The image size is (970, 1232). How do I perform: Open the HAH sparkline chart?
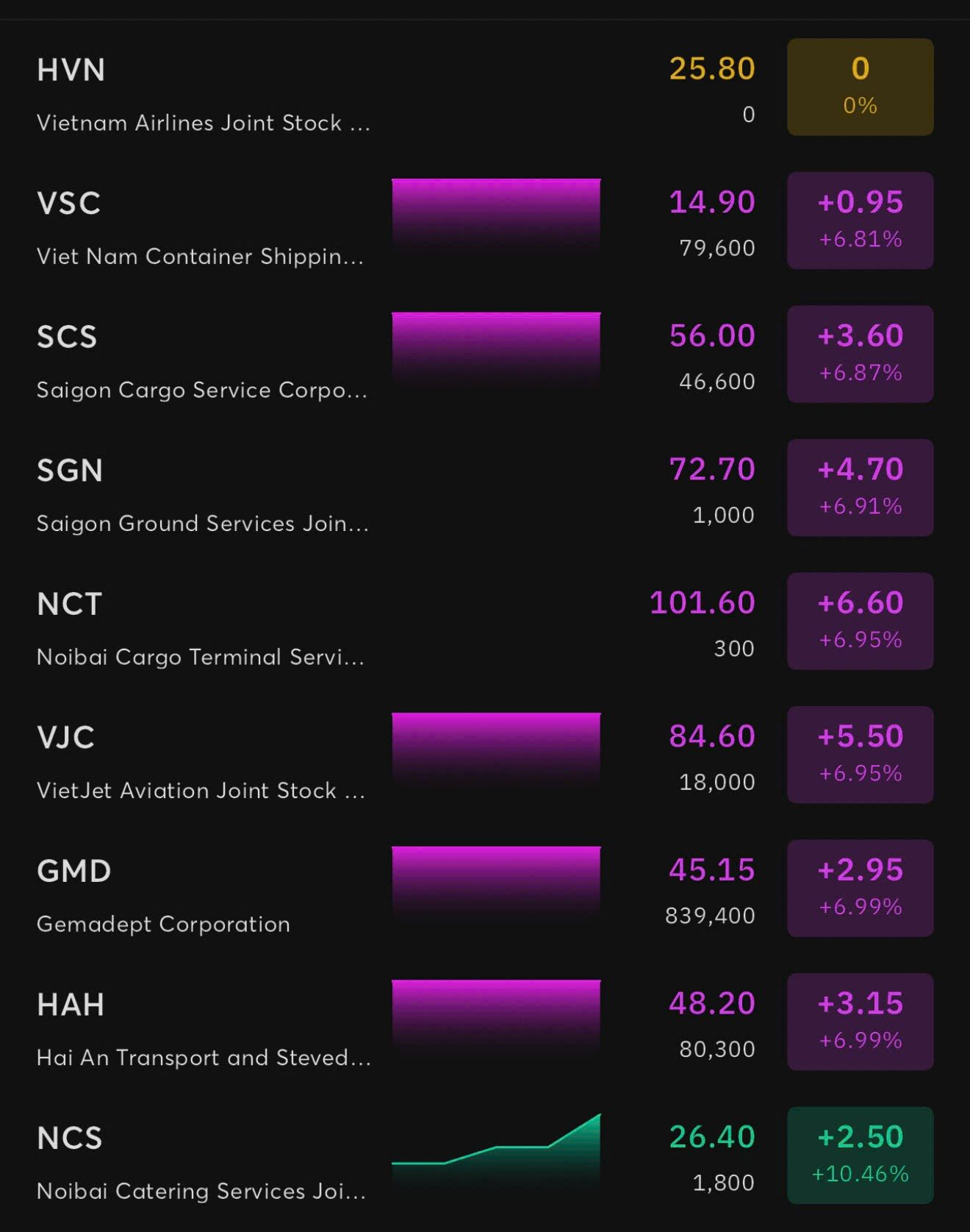[x=496, y=1014]
